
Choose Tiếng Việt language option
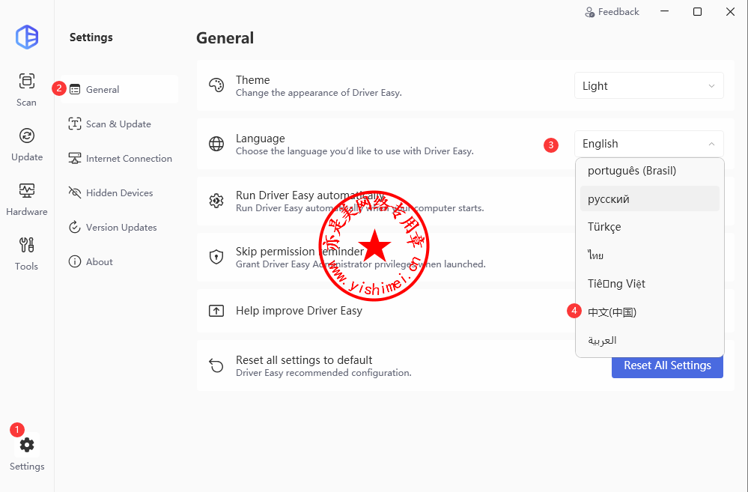pos(650,284)
